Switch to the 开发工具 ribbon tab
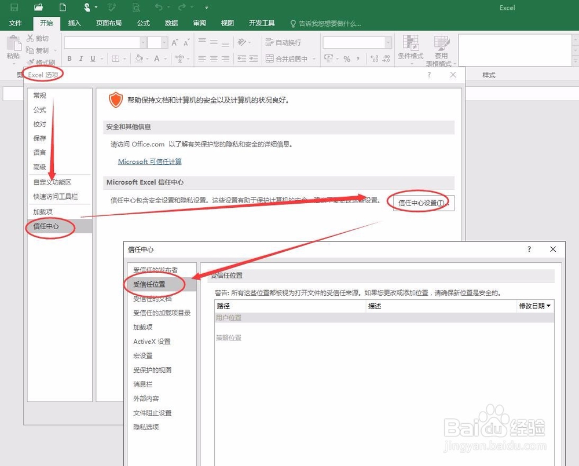 click(x=262, y=23)
